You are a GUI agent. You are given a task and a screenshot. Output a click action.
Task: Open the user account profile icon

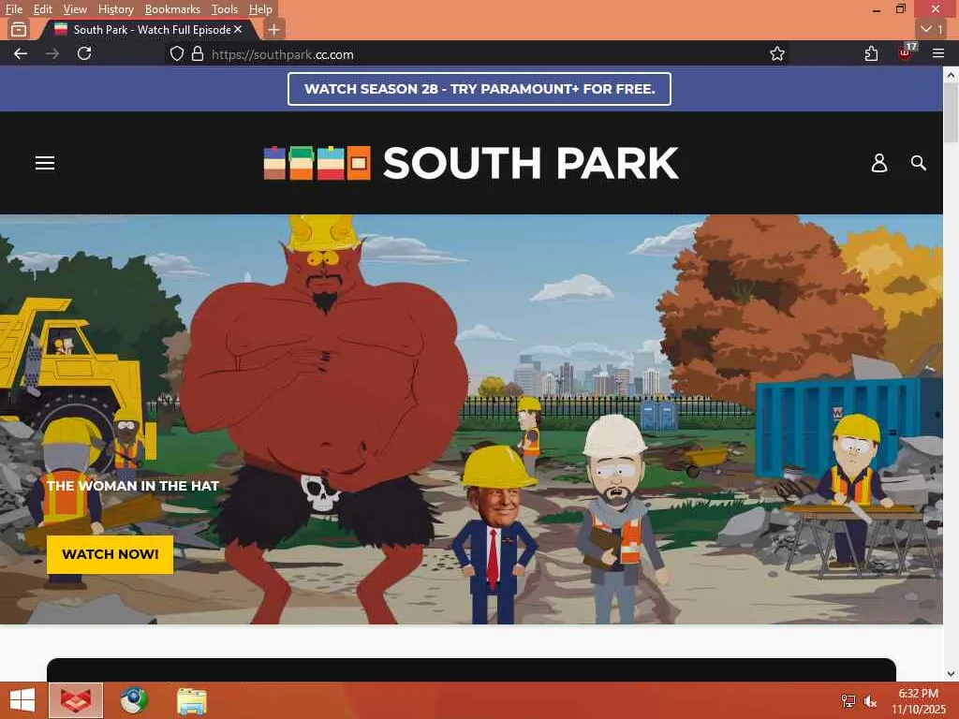879,163
